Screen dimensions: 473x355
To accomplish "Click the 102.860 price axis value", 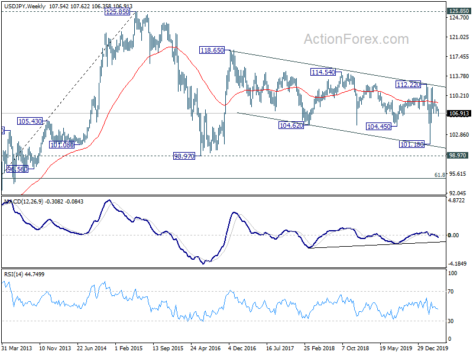I will (x=459, y=135).
